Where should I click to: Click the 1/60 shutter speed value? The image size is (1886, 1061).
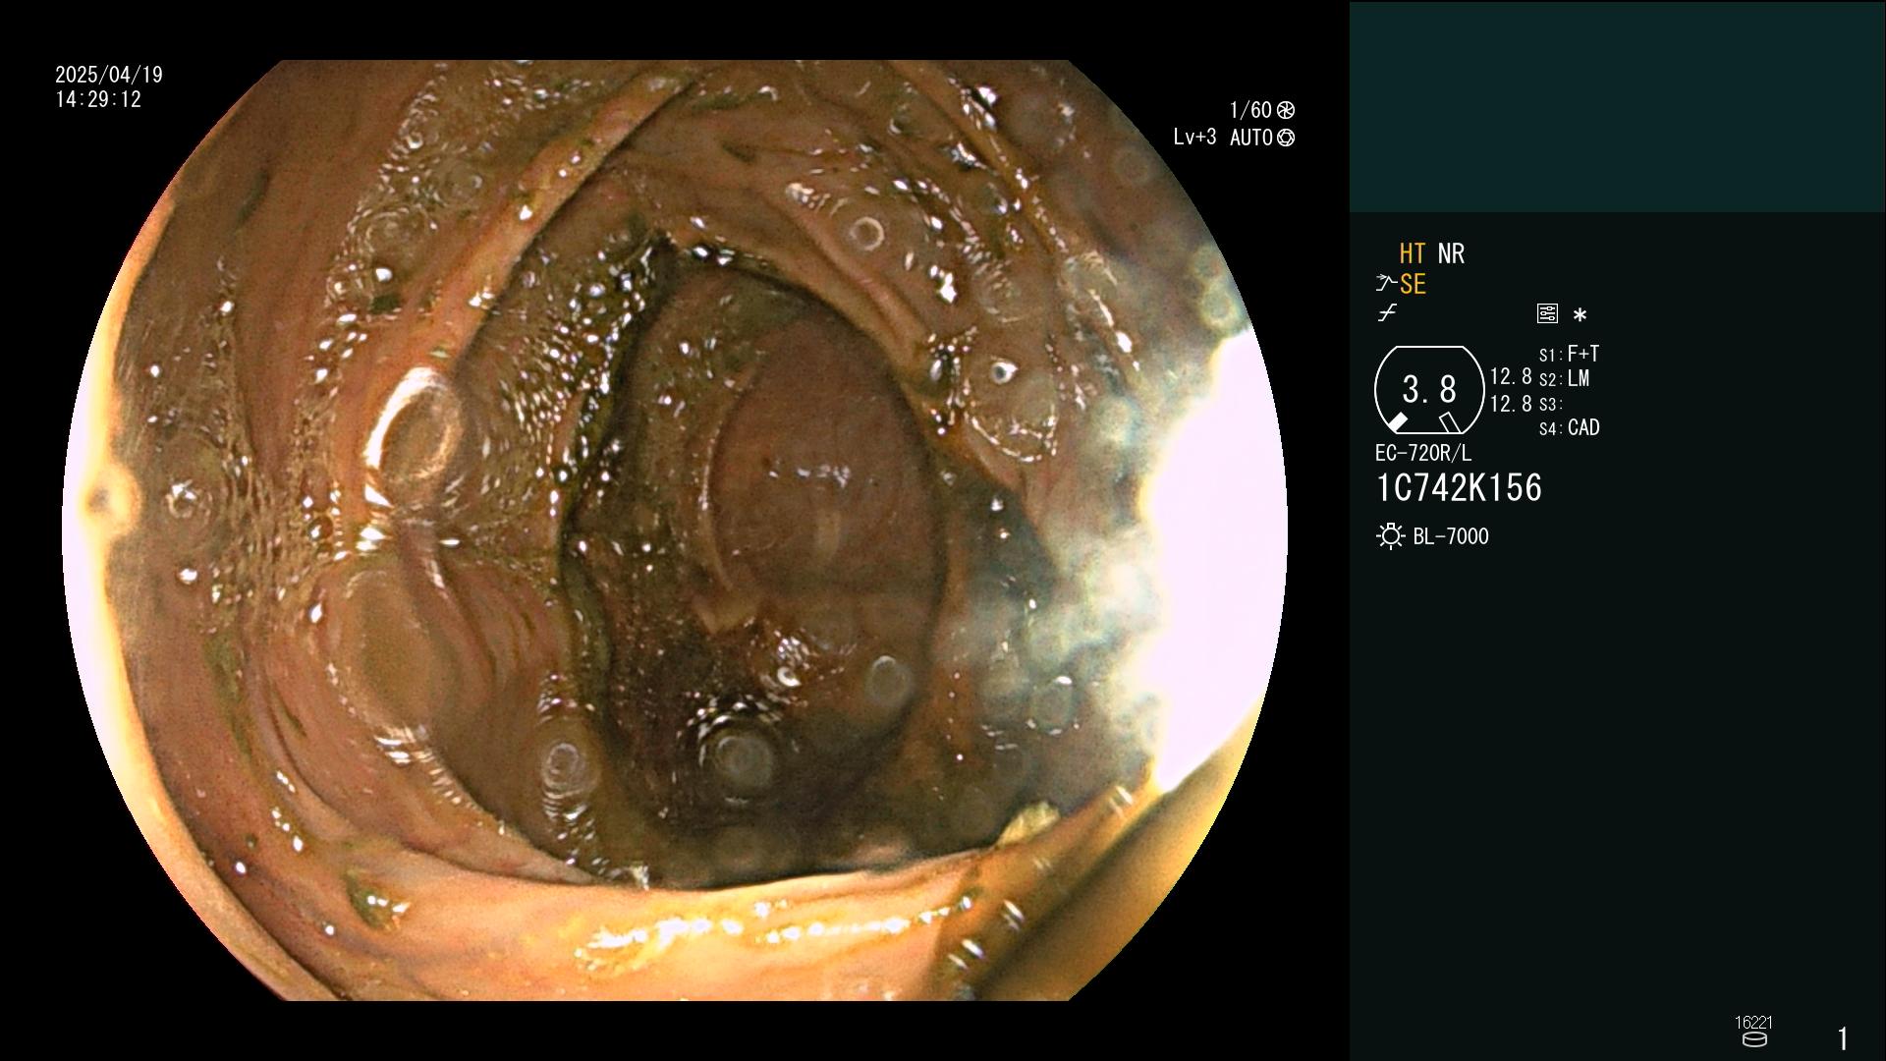[x=1250, y=110]
